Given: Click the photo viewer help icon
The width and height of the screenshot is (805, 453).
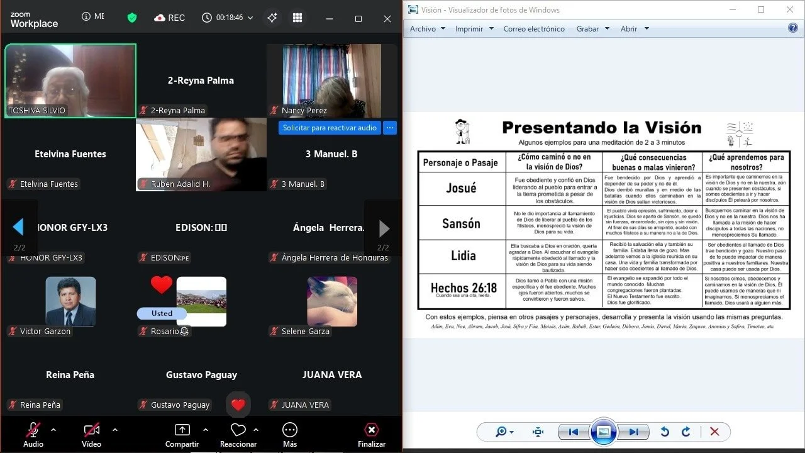Looking at the screenshot, I should (793, 28).
